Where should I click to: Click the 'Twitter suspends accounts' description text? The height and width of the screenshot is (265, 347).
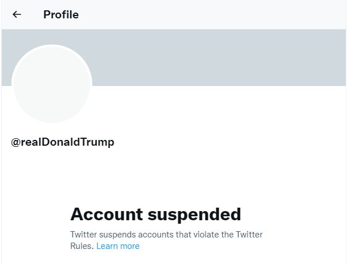166,235
